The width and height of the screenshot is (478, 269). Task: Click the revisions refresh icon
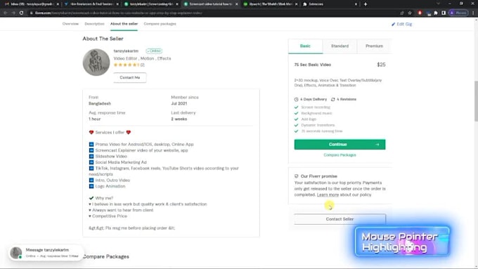(333, 99)
